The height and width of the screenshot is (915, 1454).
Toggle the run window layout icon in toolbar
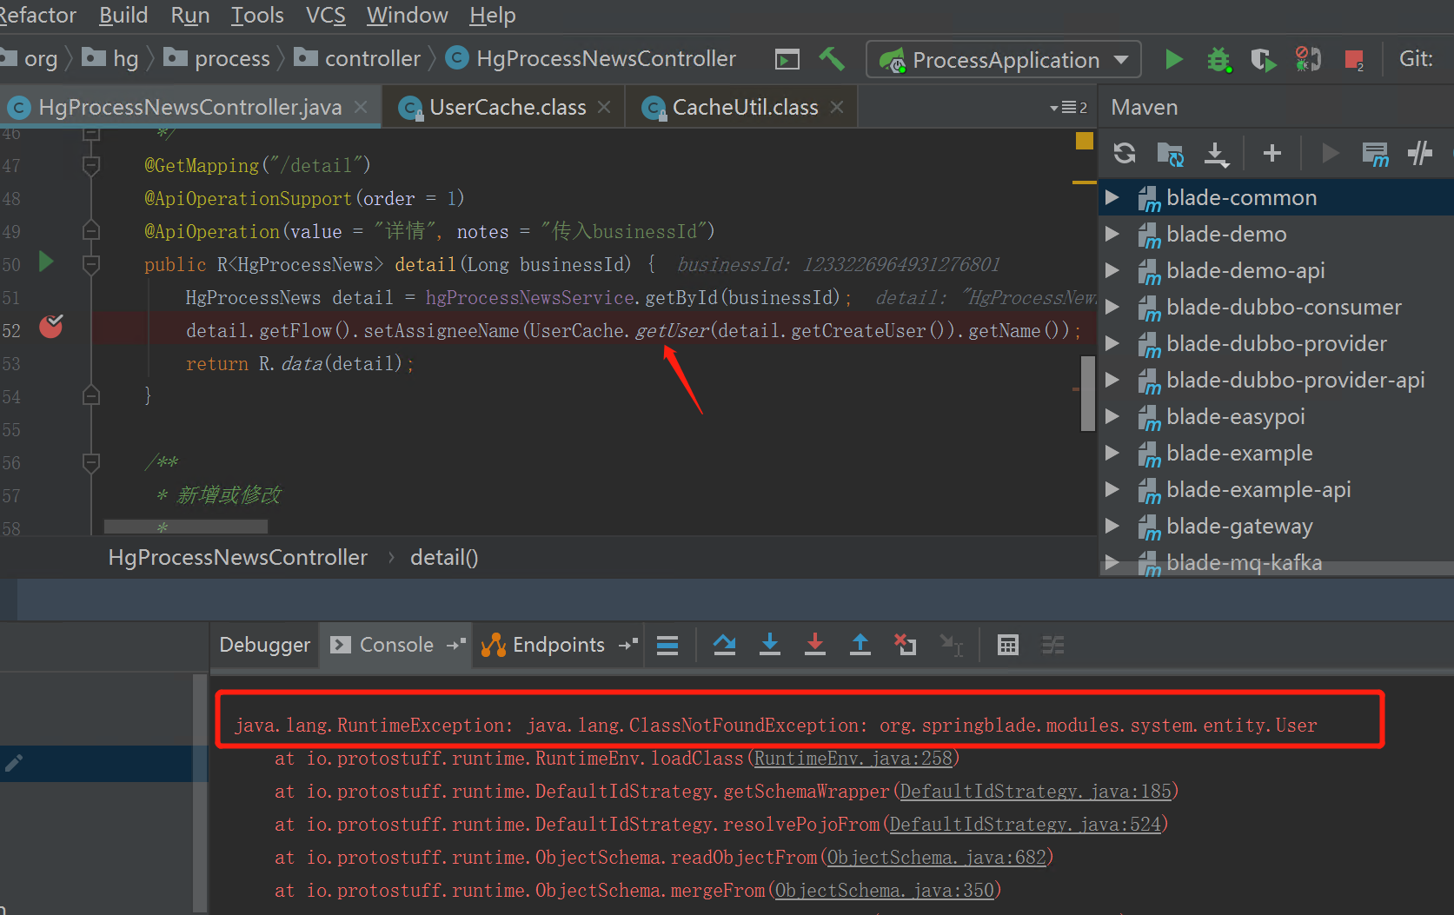pyautogui.click(x=787, y=59)
